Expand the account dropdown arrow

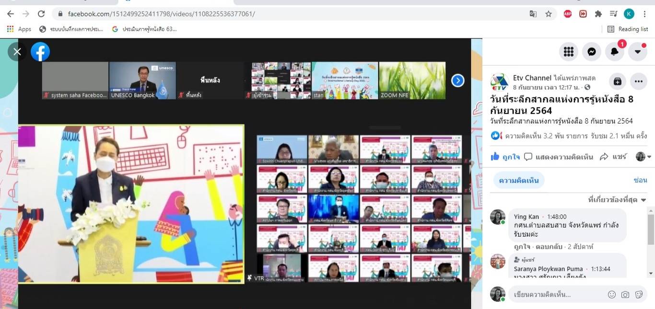point(638,52)
